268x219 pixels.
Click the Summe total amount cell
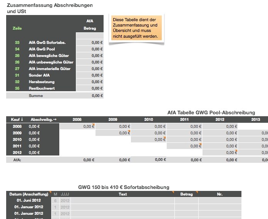[x=90, y=96]
